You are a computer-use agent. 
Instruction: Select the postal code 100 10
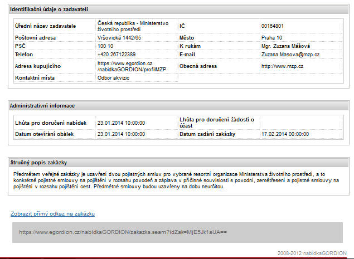pos(105,46)
